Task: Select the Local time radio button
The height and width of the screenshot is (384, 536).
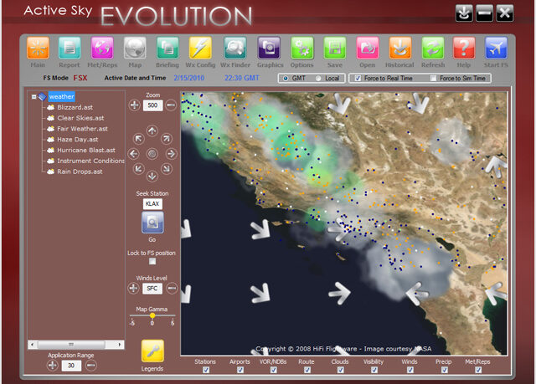Action: [319, 78]
